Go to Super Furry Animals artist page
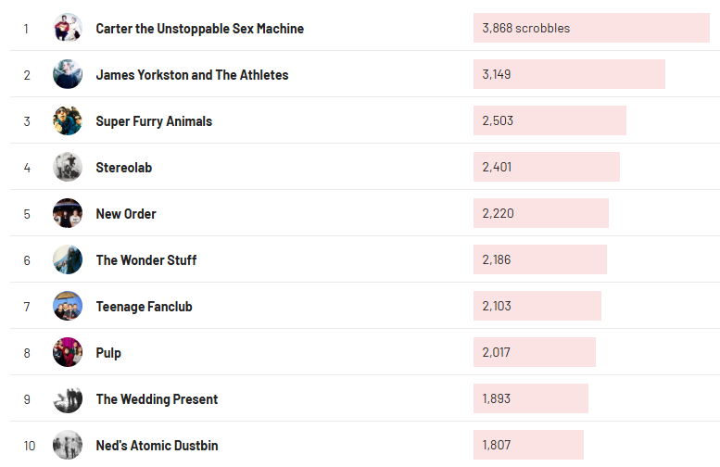 click(x=154, y=121)
